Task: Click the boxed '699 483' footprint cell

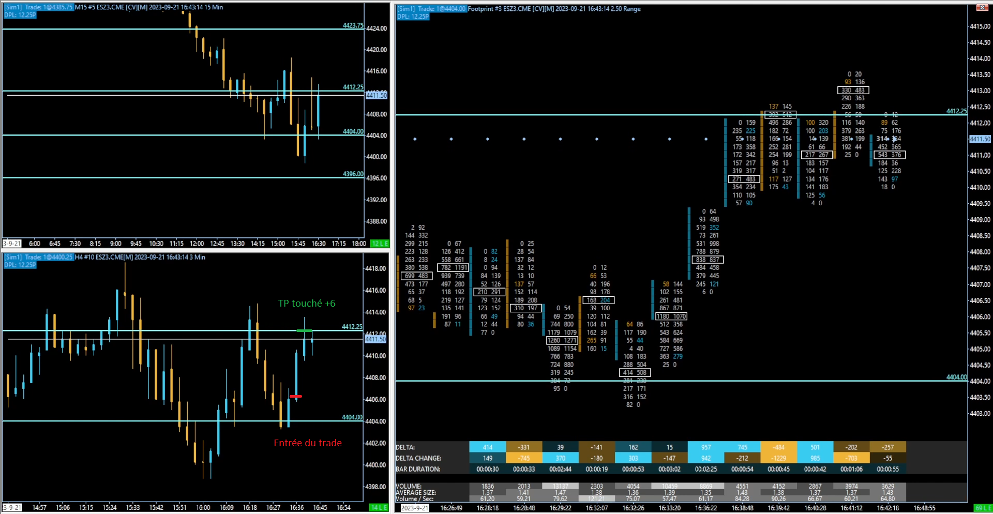Action: [x=417, y=276]
